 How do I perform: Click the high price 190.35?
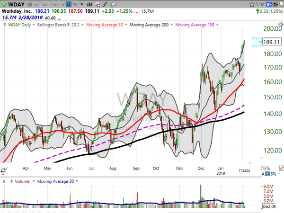coord(59,11)
